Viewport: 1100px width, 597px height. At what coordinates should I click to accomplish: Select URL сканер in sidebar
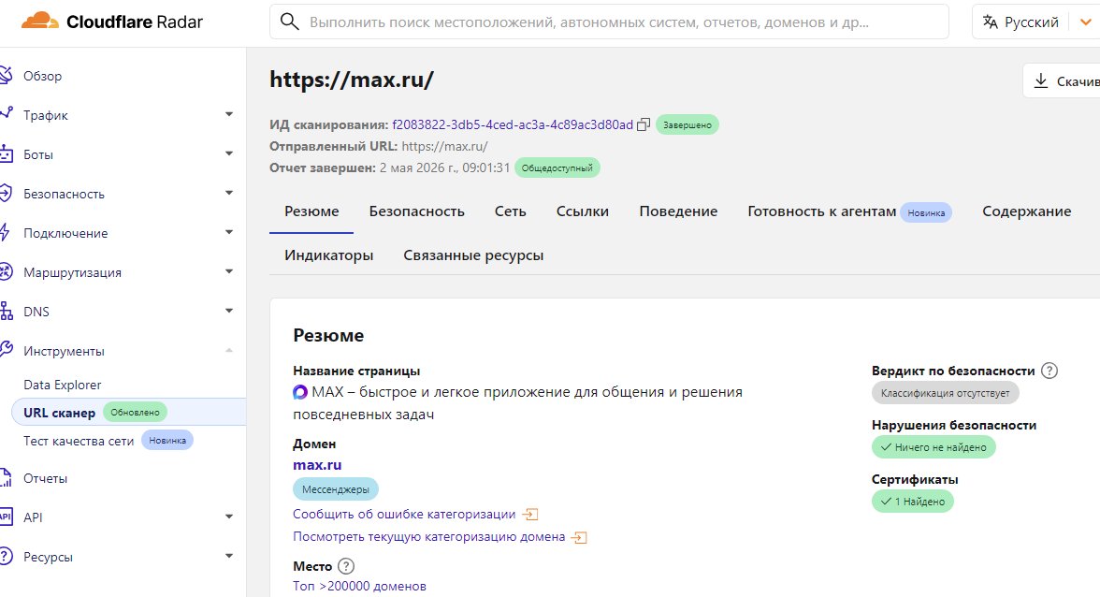click(128, 412)
